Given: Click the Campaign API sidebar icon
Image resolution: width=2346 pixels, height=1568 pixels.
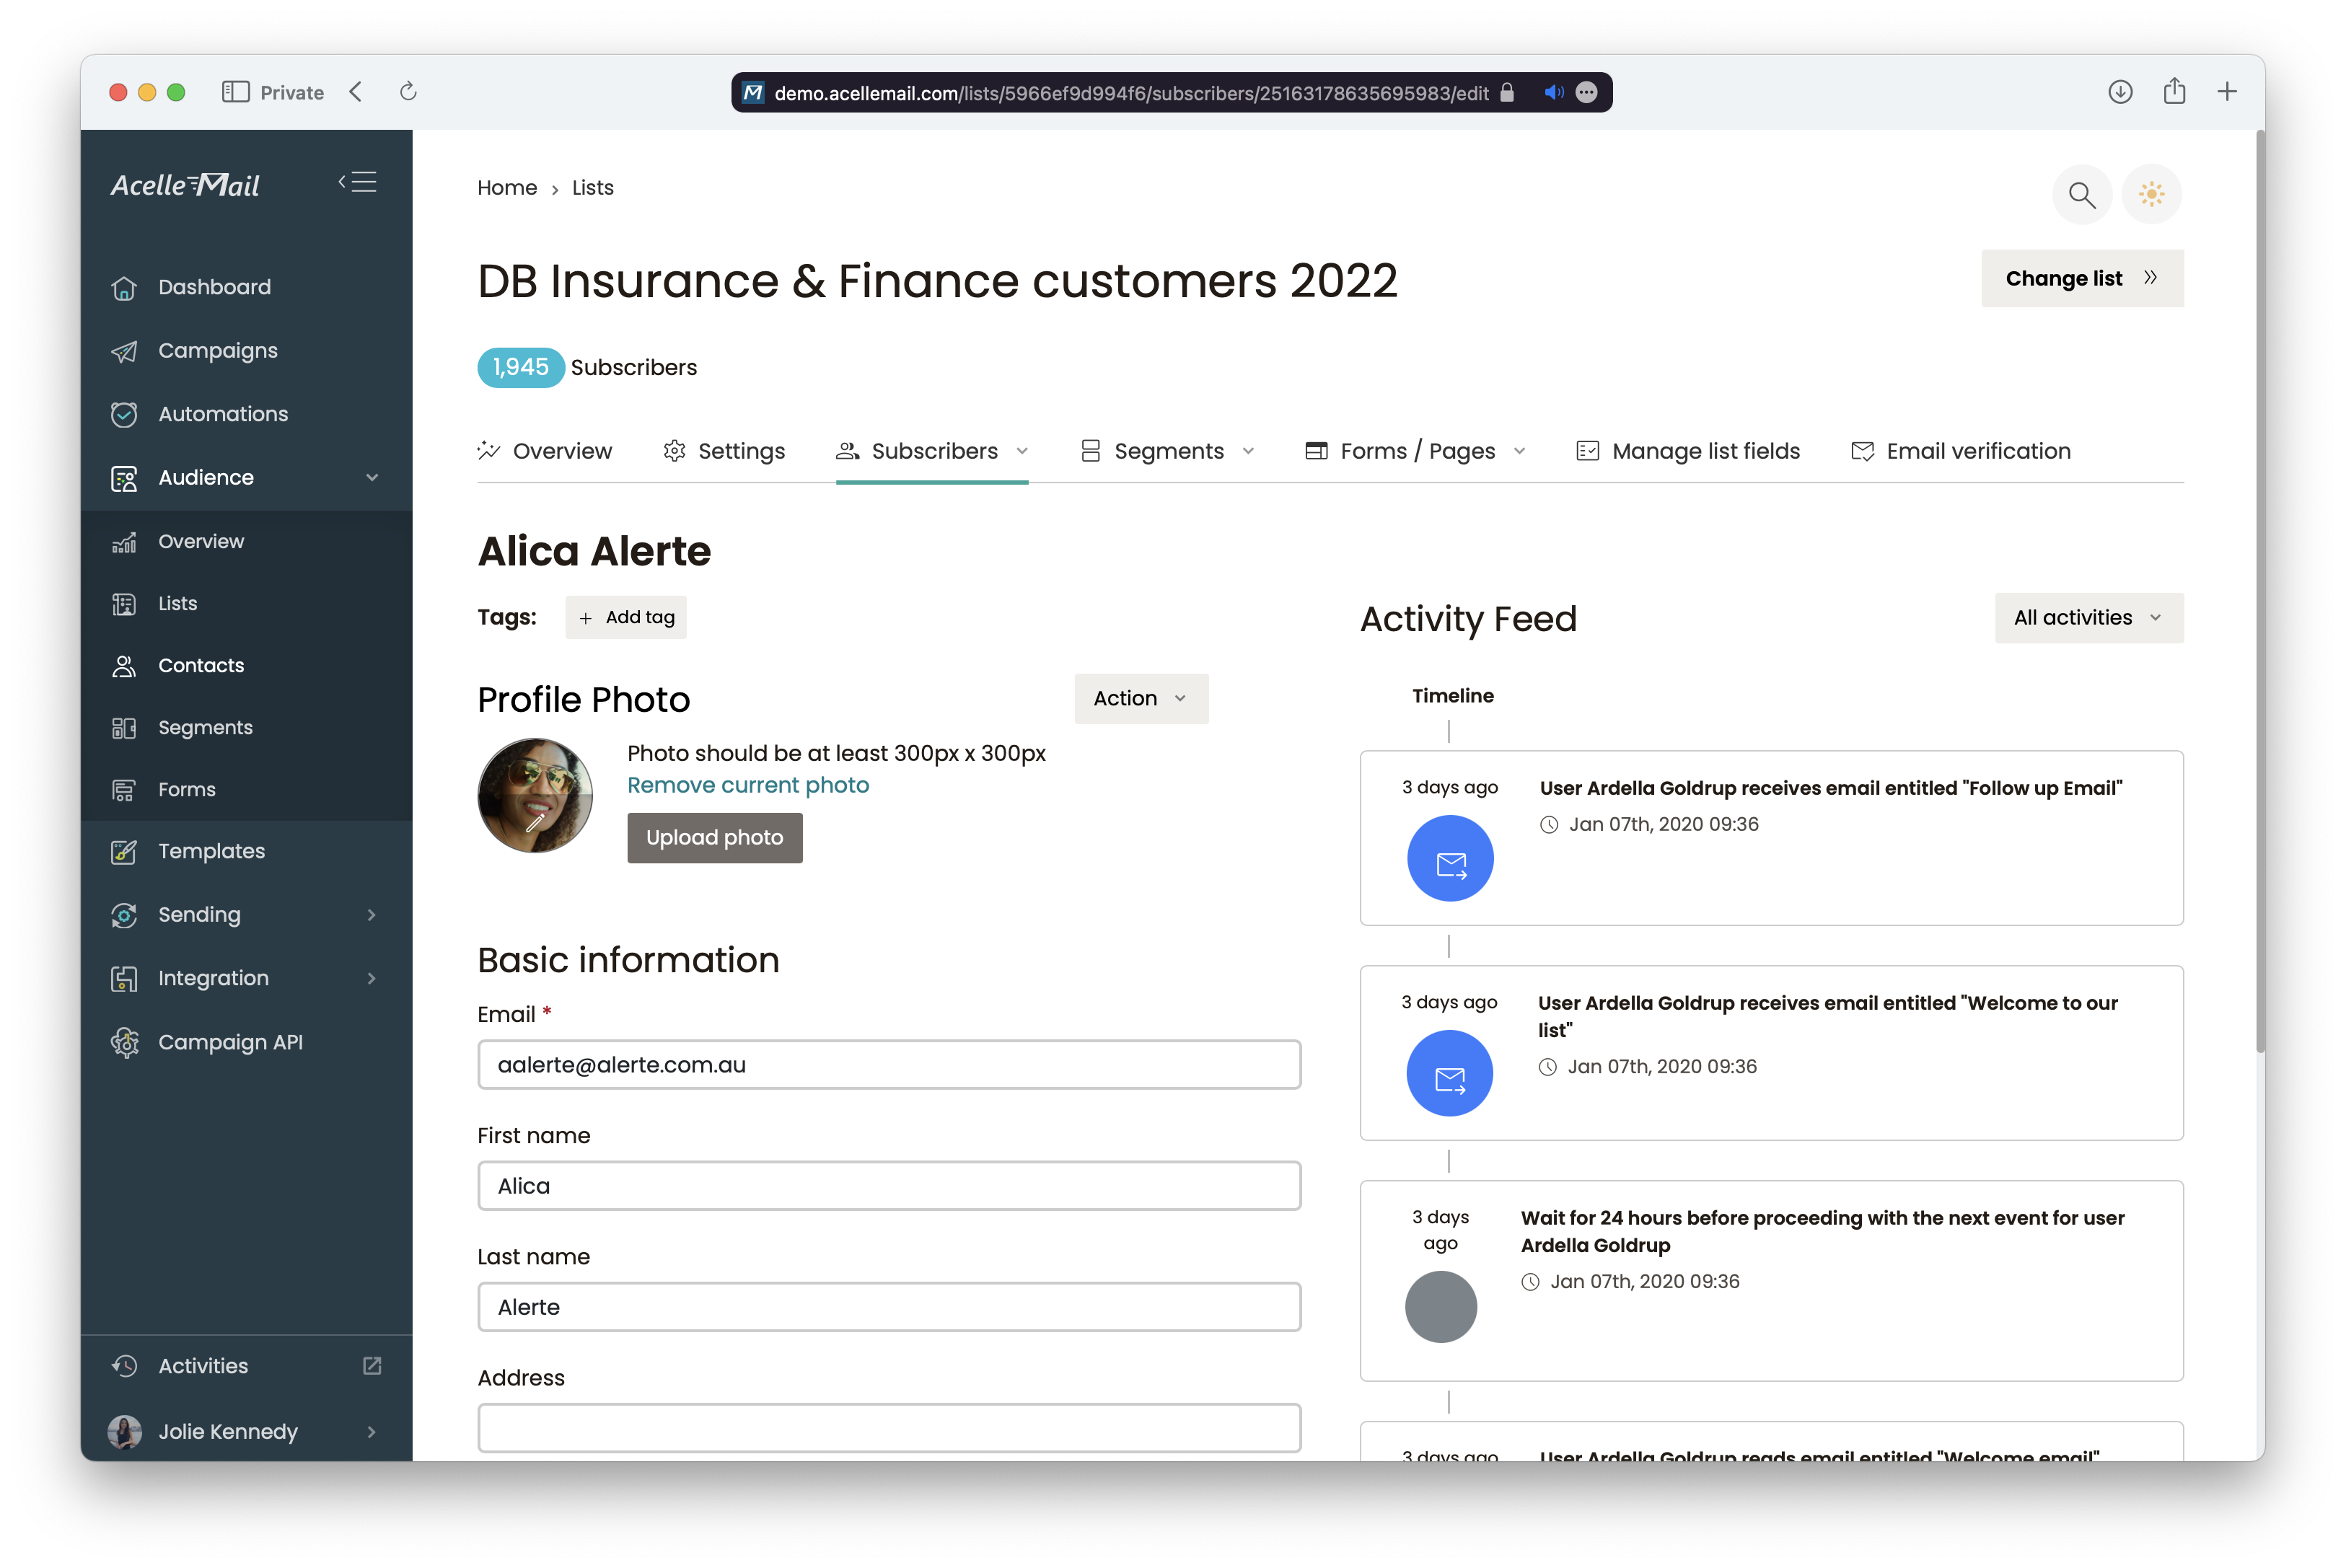Looking at the screenshot, I should point(124,1042).
